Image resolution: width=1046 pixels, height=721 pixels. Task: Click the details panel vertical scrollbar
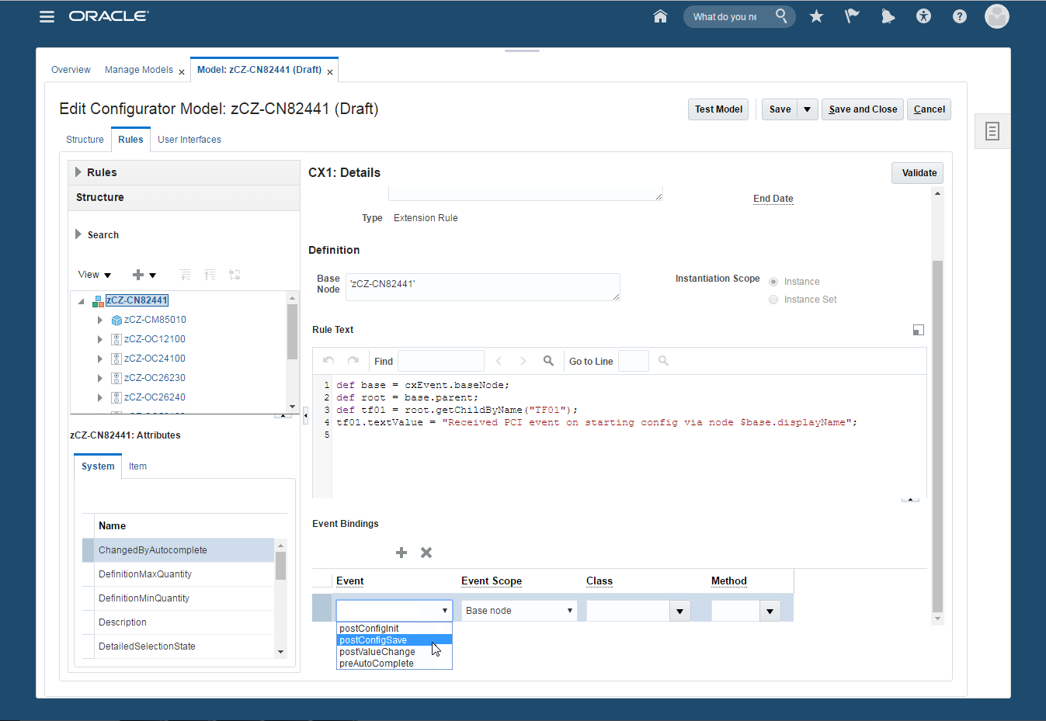(x=937, y=435)
